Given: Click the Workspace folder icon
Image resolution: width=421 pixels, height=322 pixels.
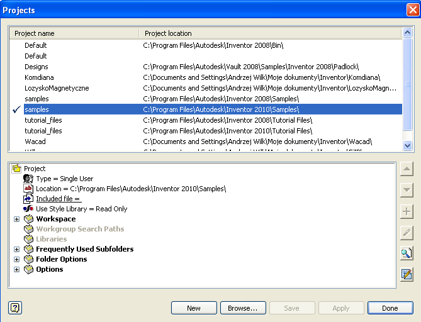Looking at the screenshot, I should point(28,219).
